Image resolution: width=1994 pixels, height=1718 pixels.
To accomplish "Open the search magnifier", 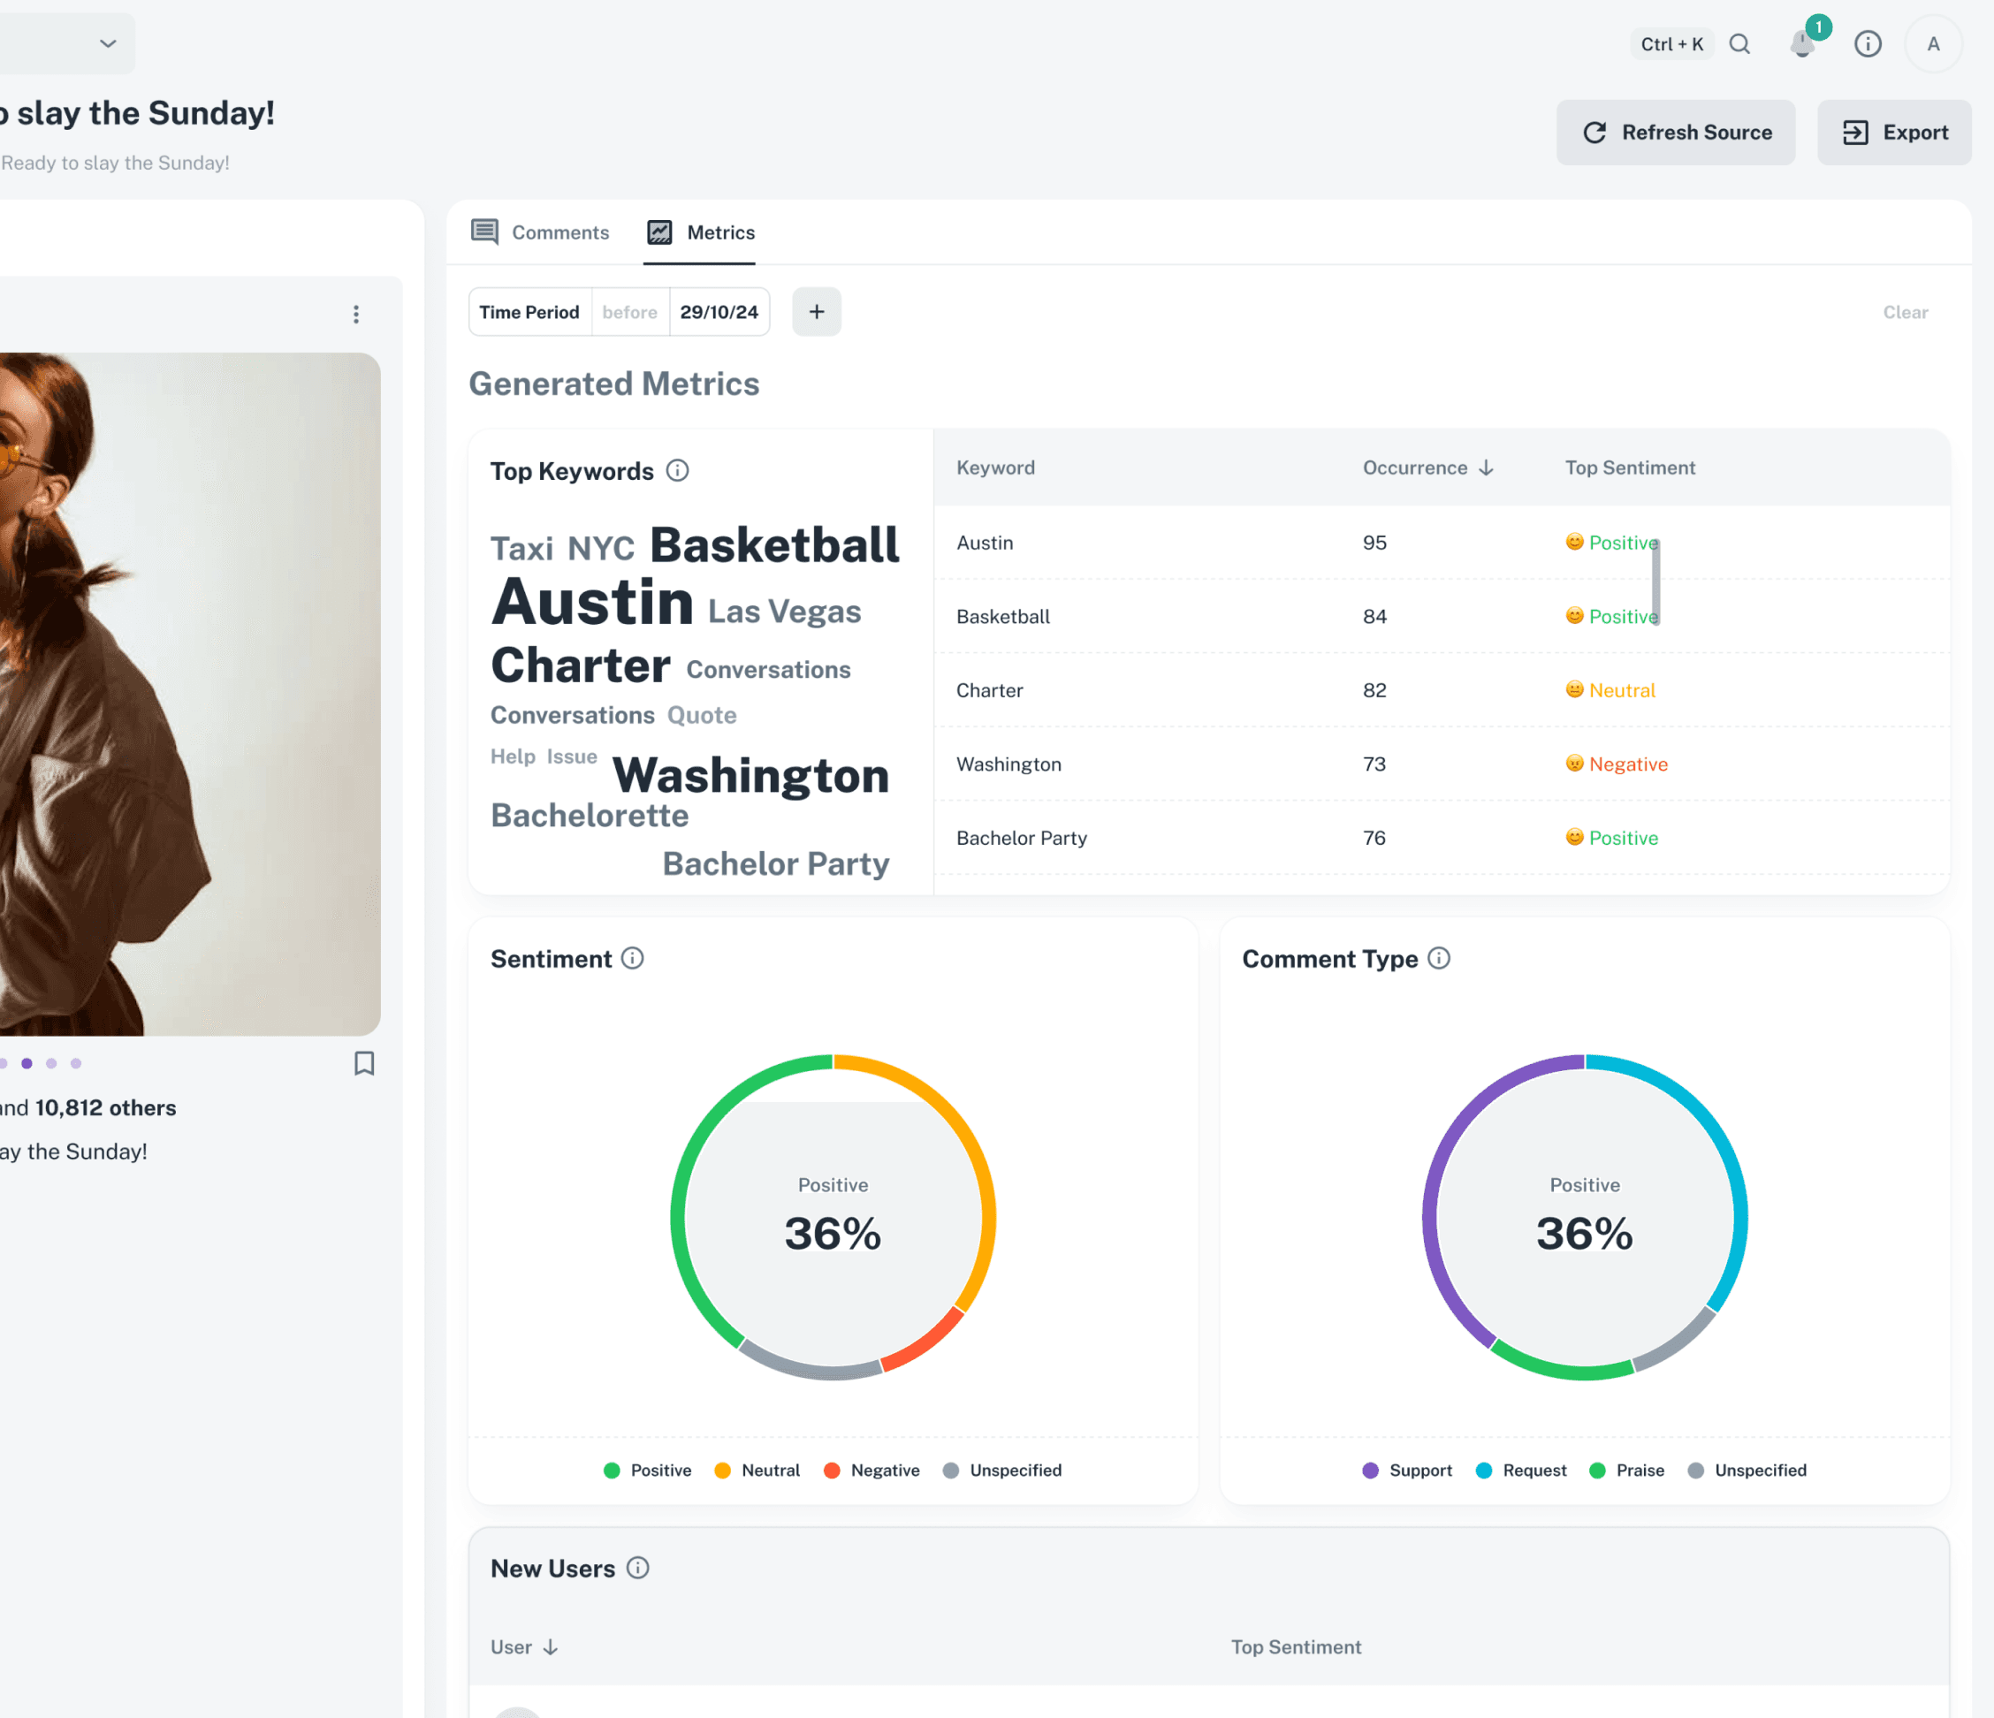I will tap(1740, 43).
